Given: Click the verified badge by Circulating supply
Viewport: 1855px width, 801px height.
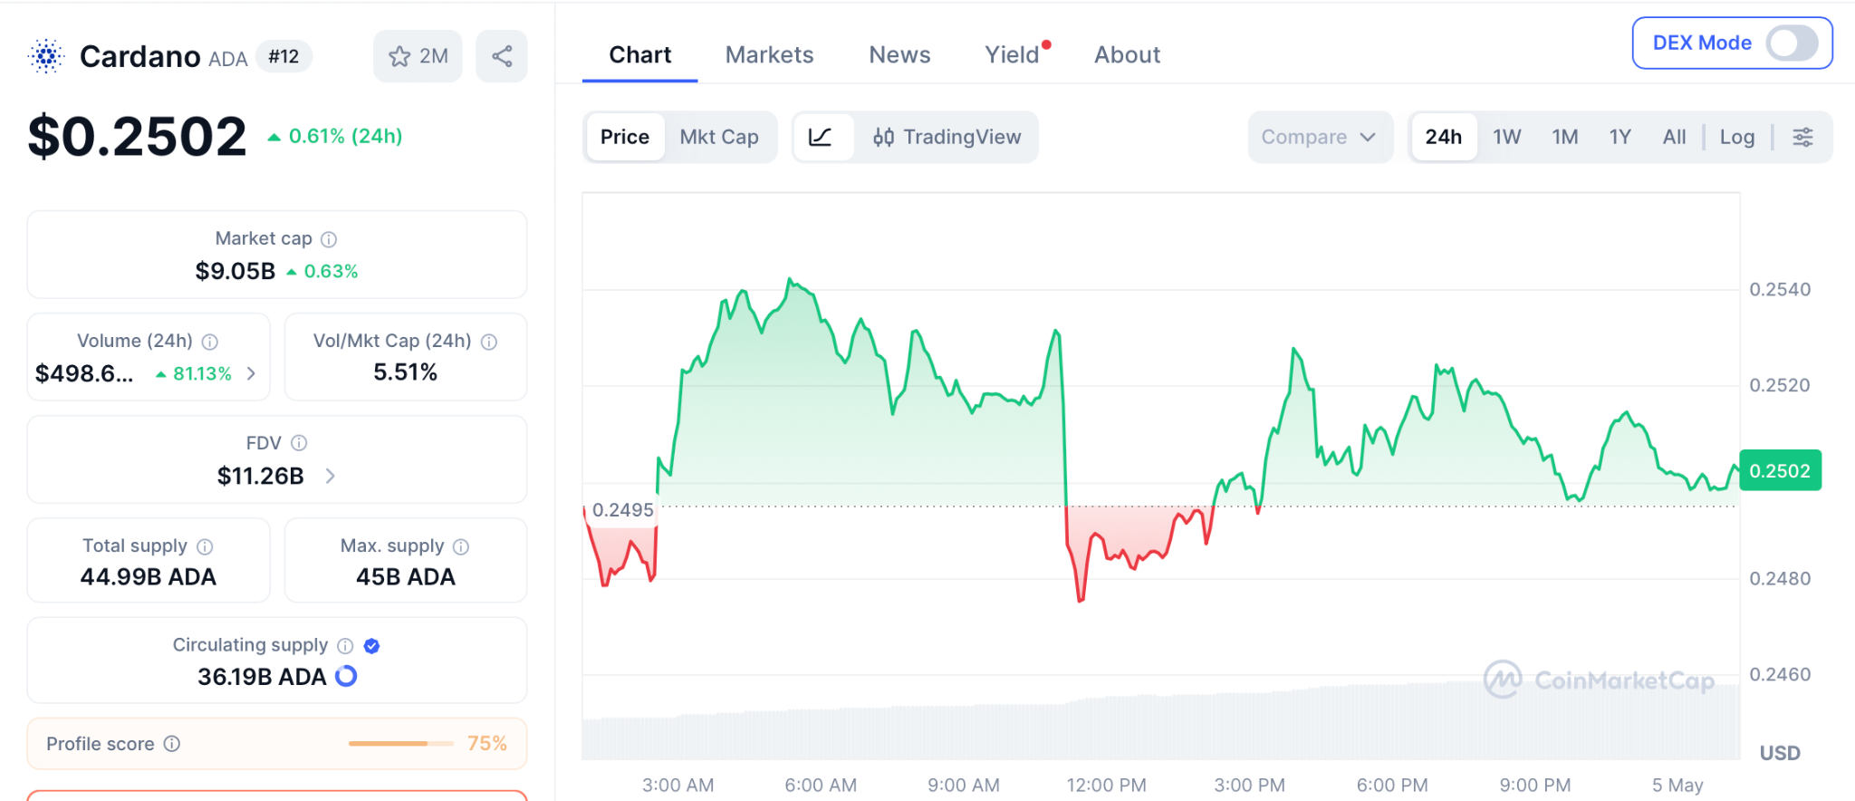Looking at the screenshot, I should [371, 646].
